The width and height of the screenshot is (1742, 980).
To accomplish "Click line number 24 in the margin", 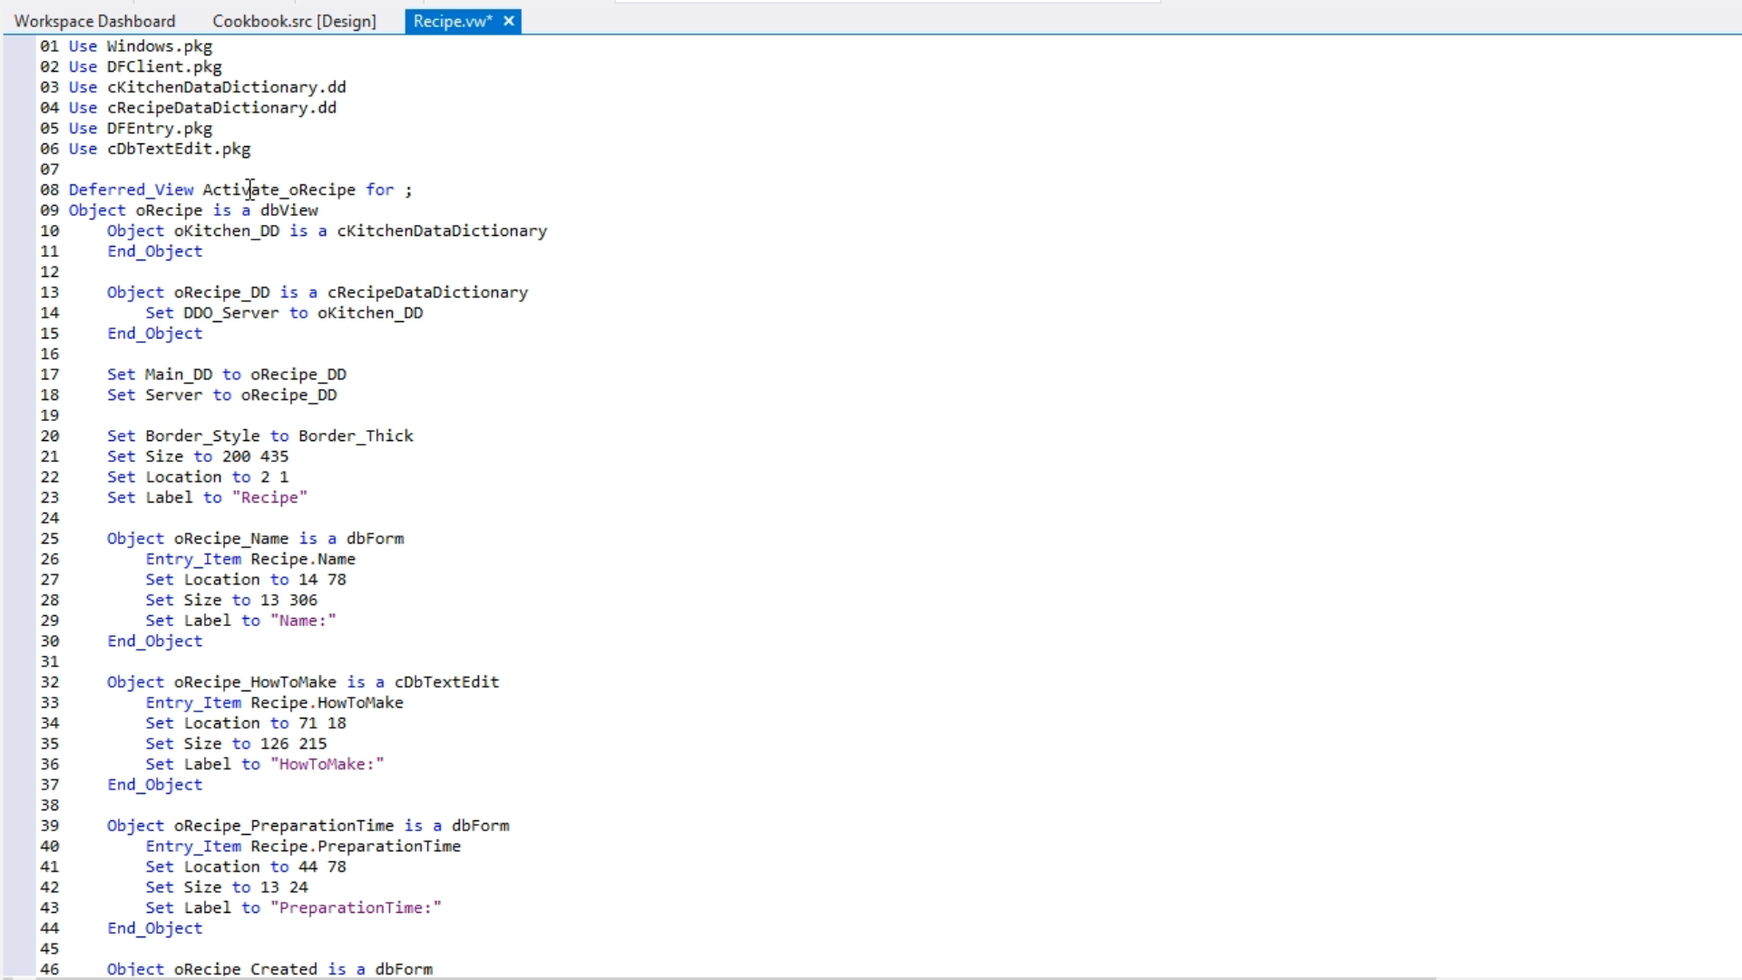I will point(50,518).
